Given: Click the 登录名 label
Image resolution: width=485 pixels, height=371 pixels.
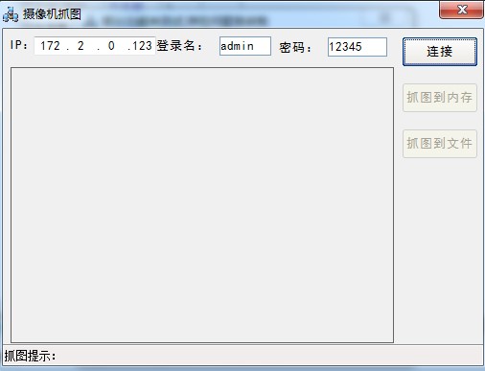Looking at the screenshot, I should [179, 46].
